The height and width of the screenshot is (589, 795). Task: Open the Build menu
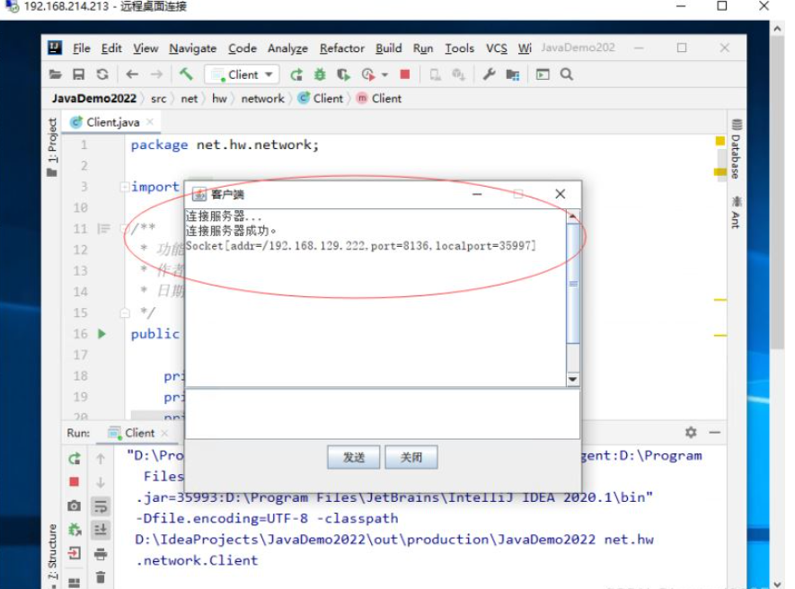[x=388, y=48]
